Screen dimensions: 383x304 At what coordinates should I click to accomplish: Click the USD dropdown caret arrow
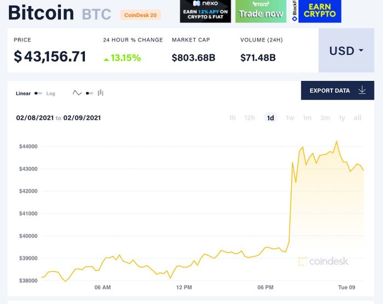point(361,50)
